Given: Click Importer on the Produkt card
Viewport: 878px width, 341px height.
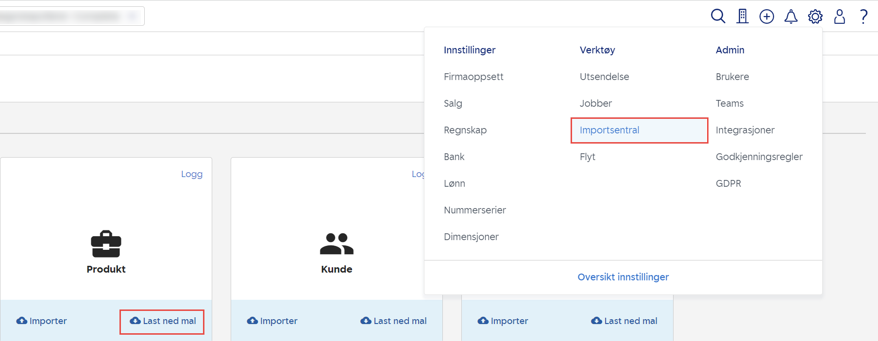Looking at the screenshot, I should pyautogui.click(x=42, y=321).
